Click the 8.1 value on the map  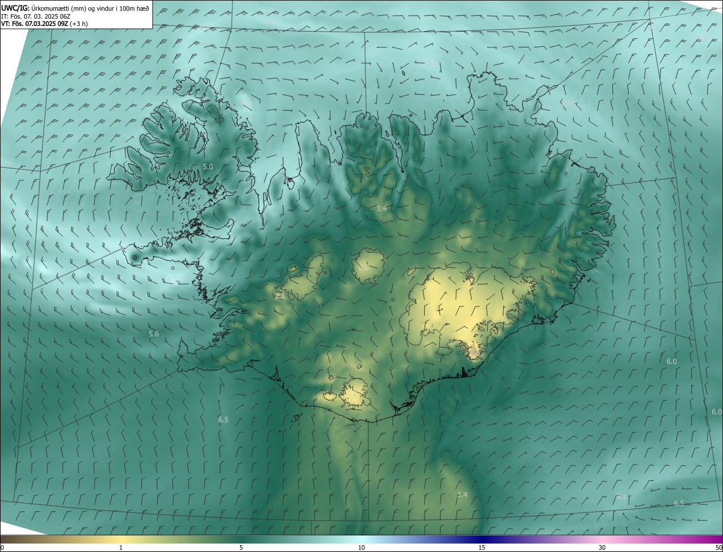pos(621,497)
